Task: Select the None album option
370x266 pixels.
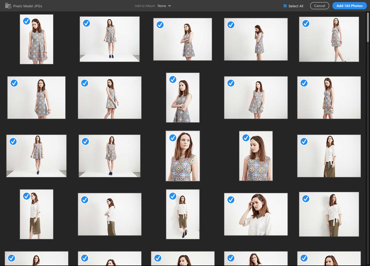Action: [x=162, y=6]
